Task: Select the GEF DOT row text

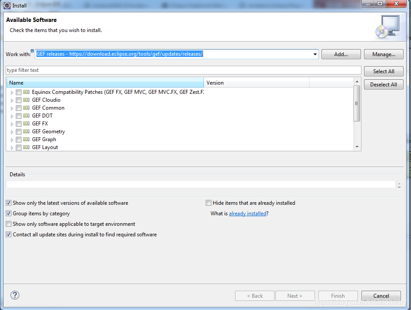Action: [x=42, y=116]
